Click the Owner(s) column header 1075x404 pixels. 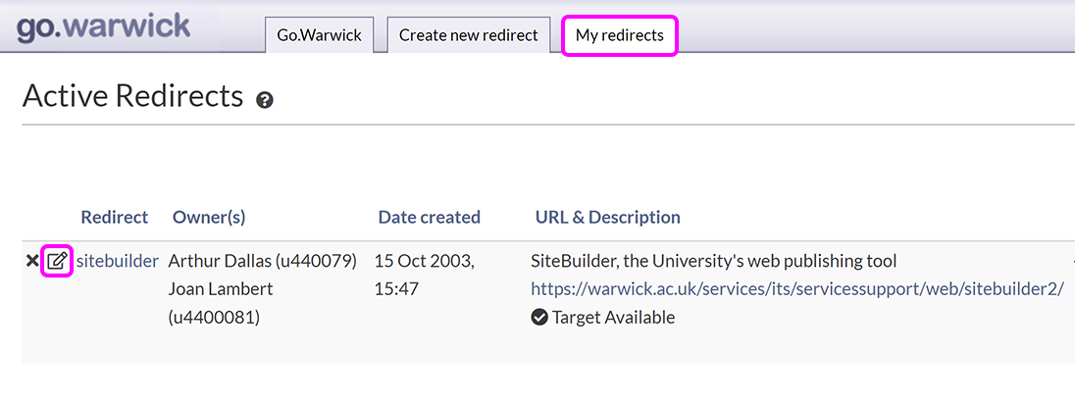tap(209, 217)
